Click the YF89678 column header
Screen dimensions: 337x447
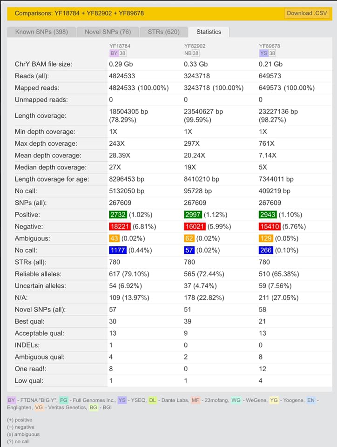pos(270,46)
